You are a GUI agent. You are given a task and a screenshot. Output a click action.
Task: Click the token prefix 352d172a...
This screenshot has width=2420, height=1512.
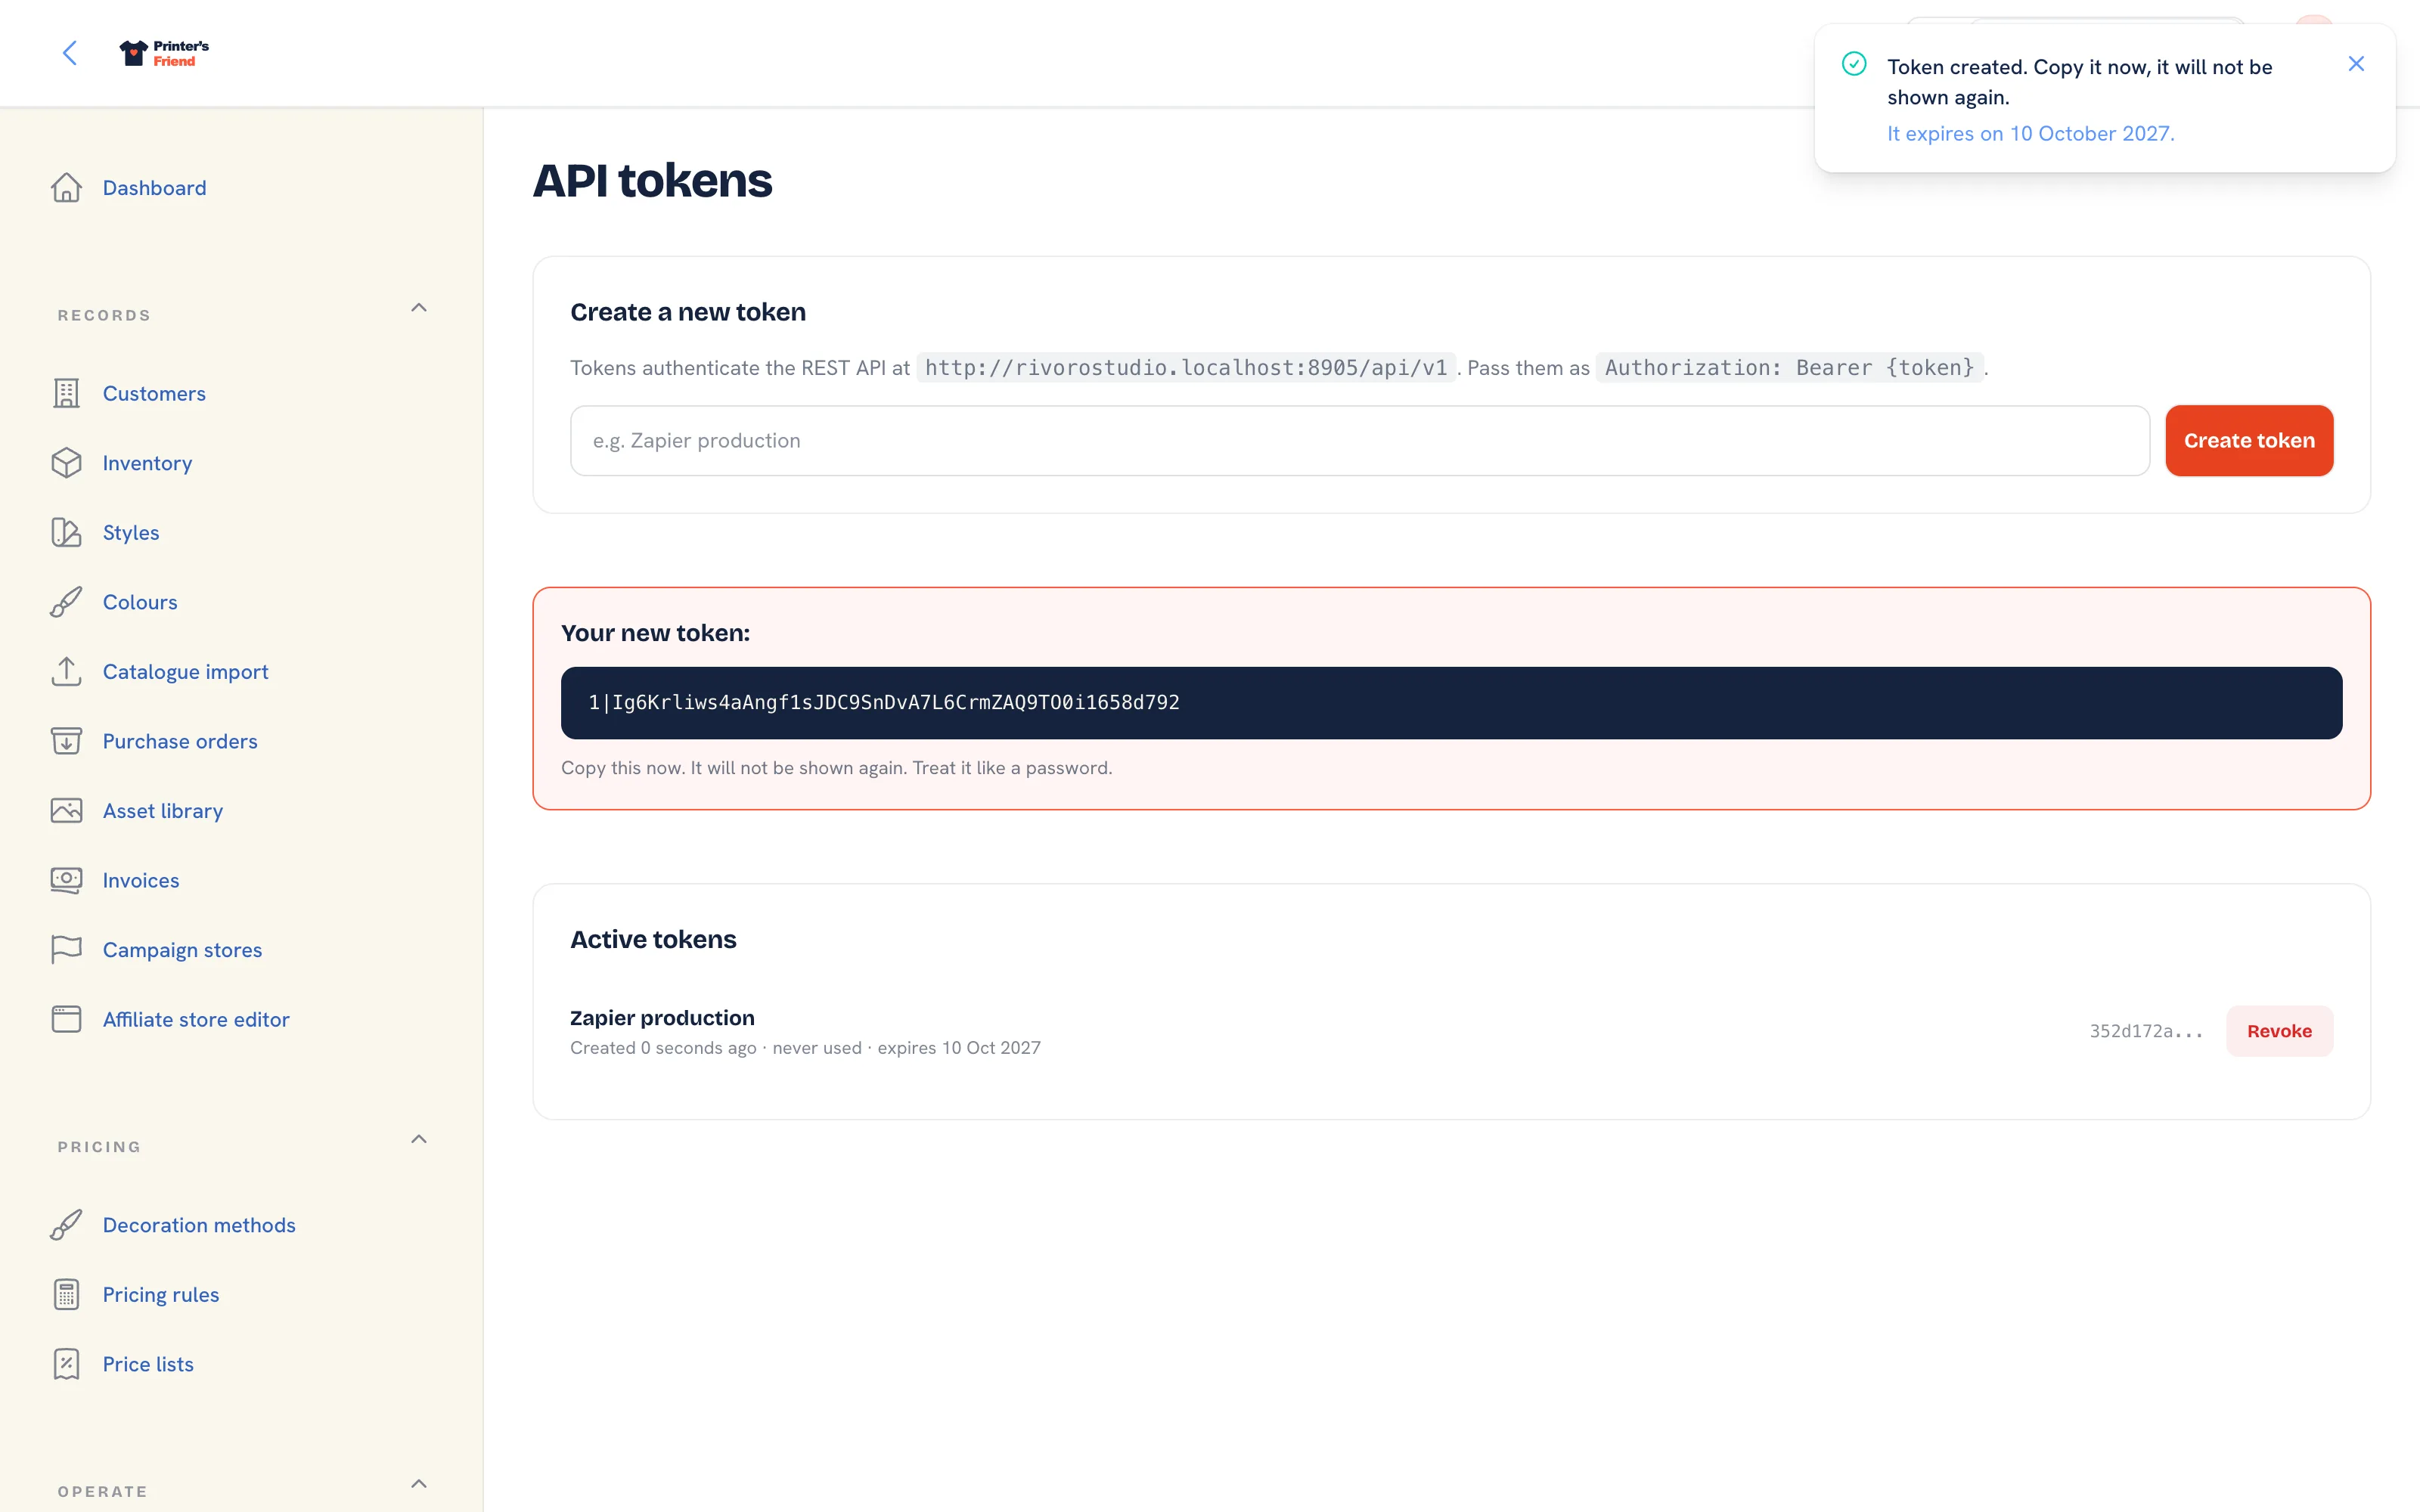(x=2146, y=1031)
